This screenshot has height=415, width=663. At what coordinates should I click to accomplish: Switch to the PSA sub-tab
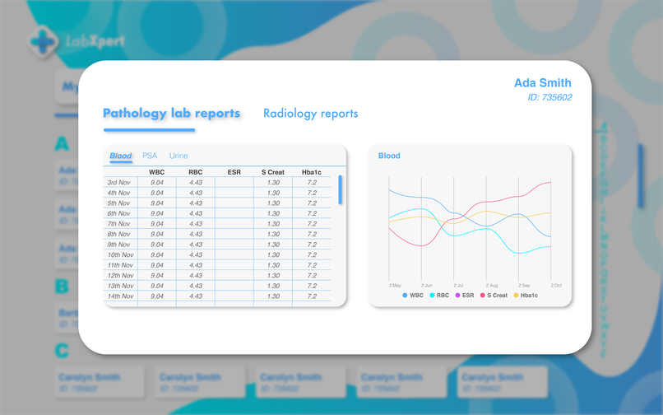tap(150, 156)
